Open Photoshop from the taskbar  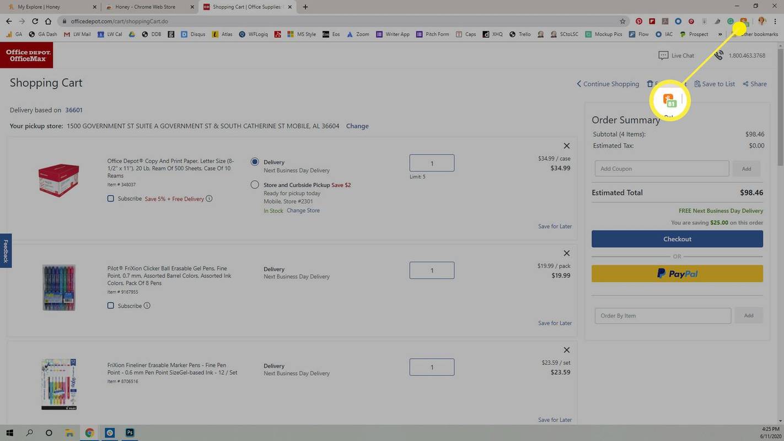130,433
